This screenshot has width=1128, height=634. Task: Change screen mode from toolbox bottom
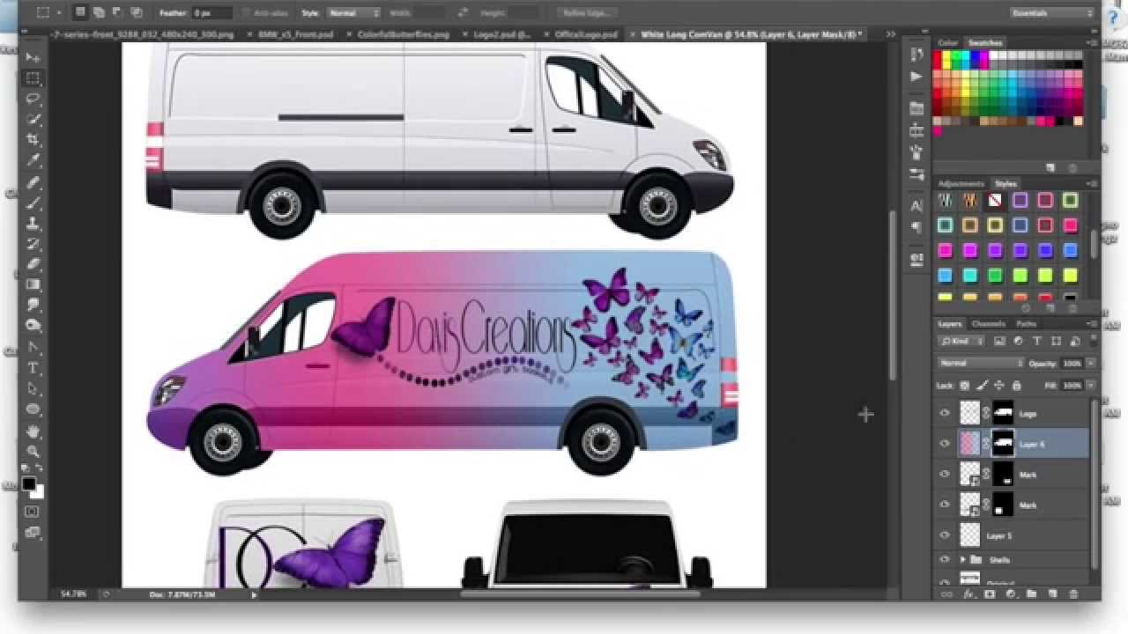(33, 532)
